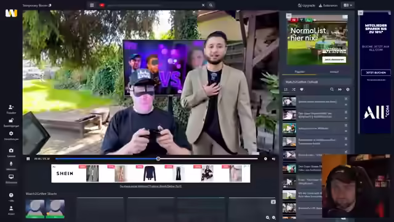Click the Watch2Gether logo

click(11, 13)
